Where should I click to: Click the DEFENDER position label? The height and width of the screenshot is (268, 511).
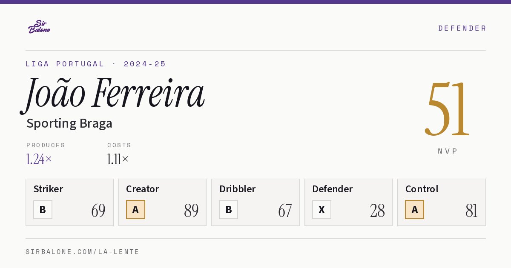click(x=462, y=28)
